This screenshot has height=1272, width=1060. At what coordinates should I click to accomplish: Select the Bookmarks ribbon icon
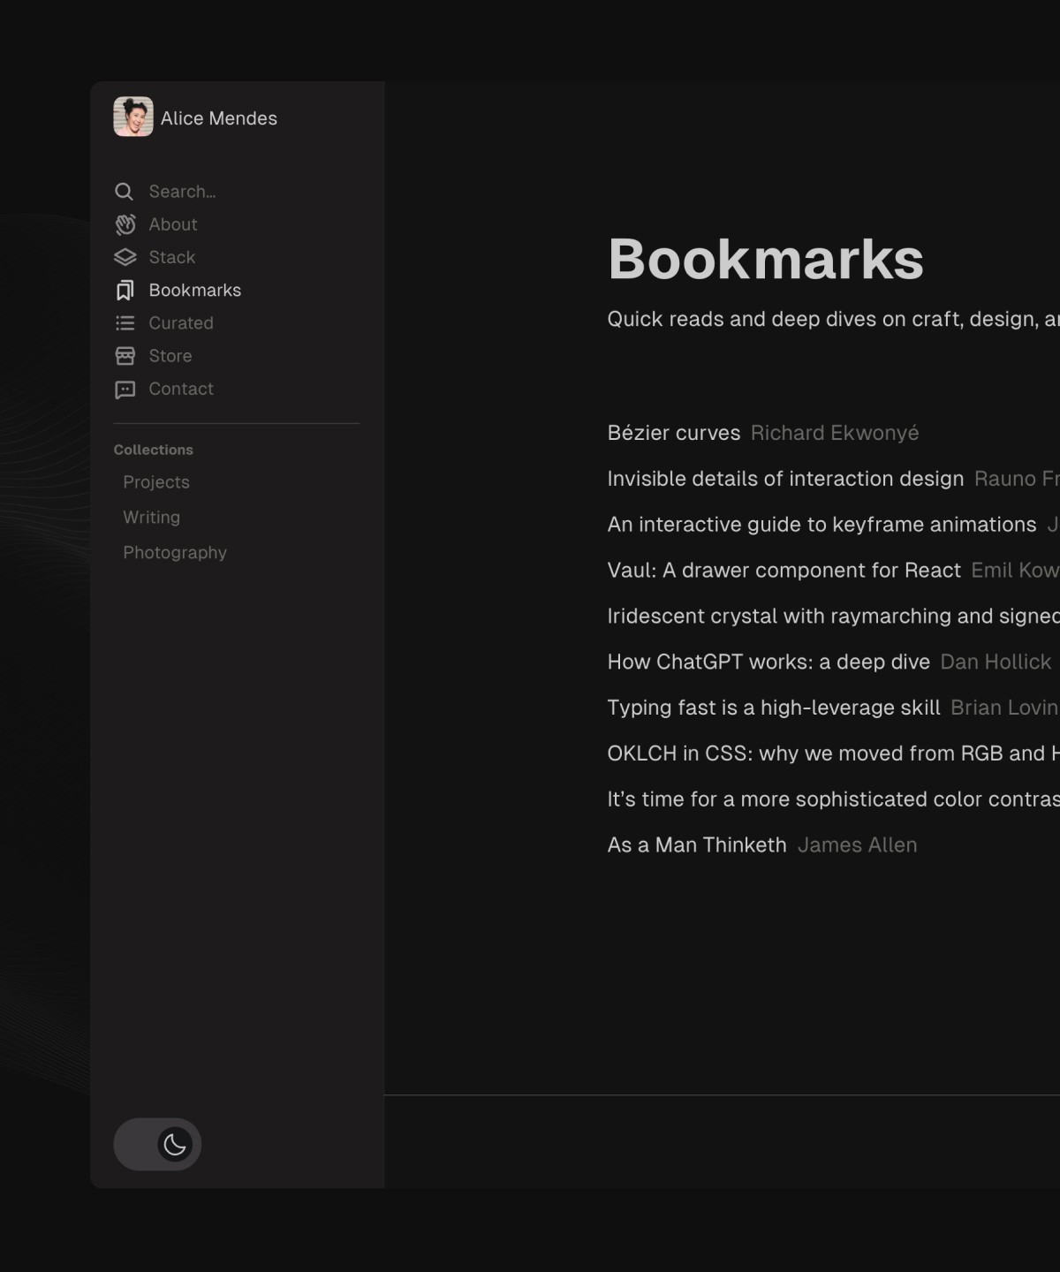124,290
